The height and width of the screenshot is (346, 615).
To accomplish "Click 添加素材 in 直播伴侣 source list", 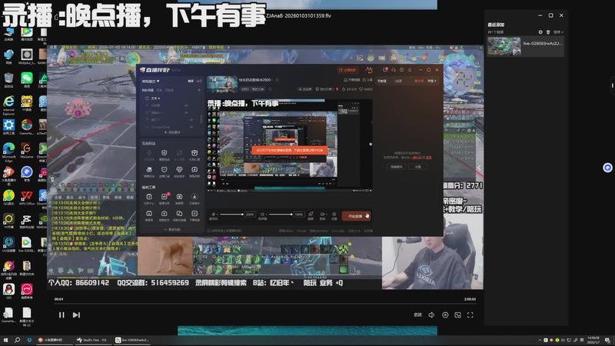I will [x=171, y=132].
